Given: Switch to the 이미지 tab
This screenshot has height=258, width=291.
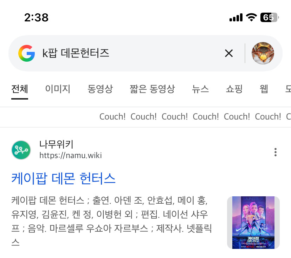Looking at the screenshot, I should point(58,89).
